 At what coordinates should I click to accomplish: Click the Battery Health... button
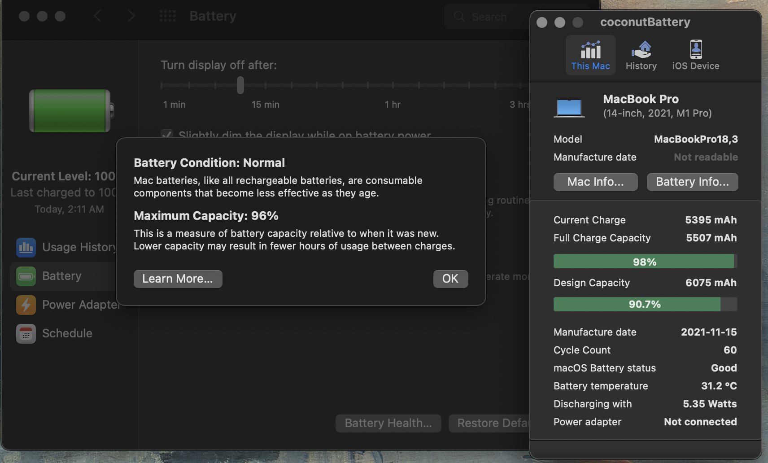(388, 423)
